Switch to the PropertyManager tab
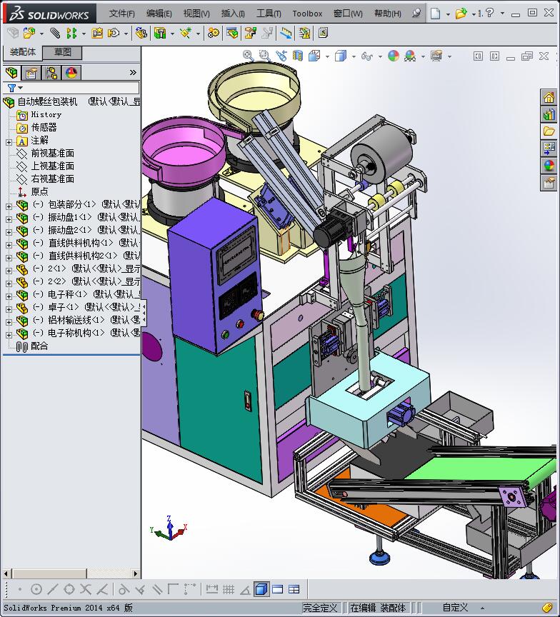Viewport: 560px width, 617px height. tap(31, 73)
